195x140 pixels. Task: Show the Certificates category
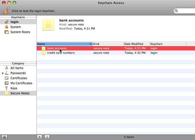(x=18, y=78)
